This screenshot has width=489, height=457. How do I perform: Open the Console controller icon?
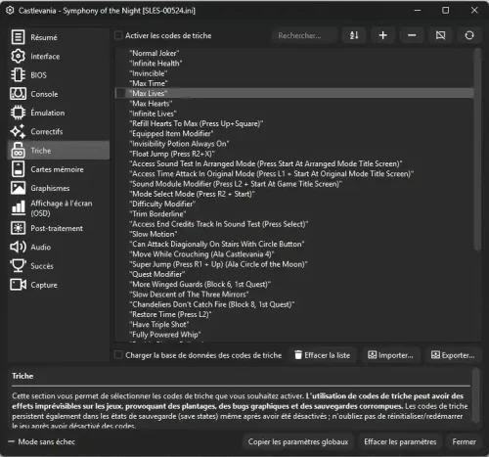(x=18, y=94)
